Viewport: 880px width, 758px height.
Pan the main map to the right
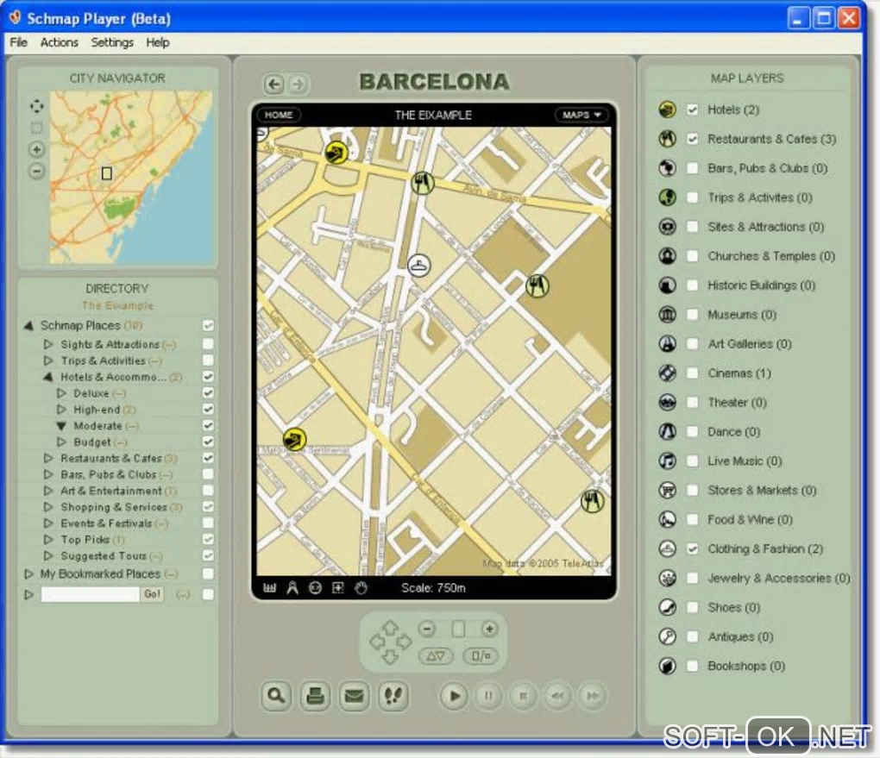(404, 641)
